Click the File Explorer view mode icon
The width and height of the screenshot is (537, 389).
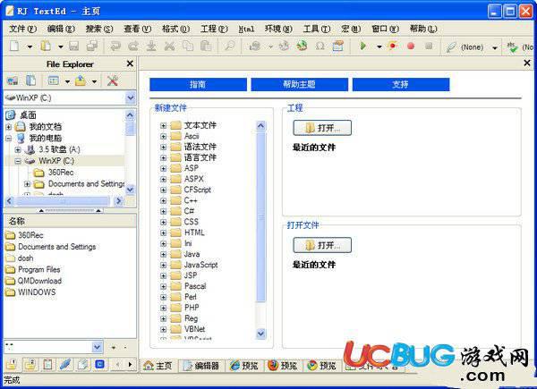[x=54, y=80]
